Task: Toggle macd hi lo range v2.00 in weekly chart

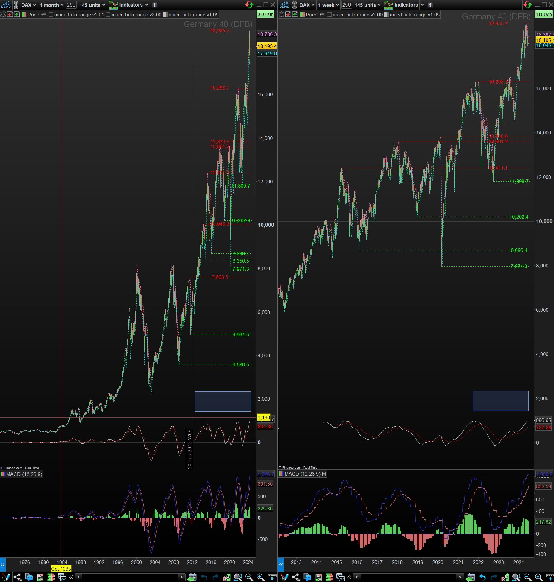Action: pyautogui.click(x=330, y=15)
